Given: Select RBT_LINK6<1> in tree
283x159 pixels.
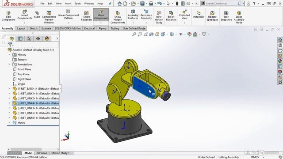Looking at the screenshot, I should pos(35,118).
